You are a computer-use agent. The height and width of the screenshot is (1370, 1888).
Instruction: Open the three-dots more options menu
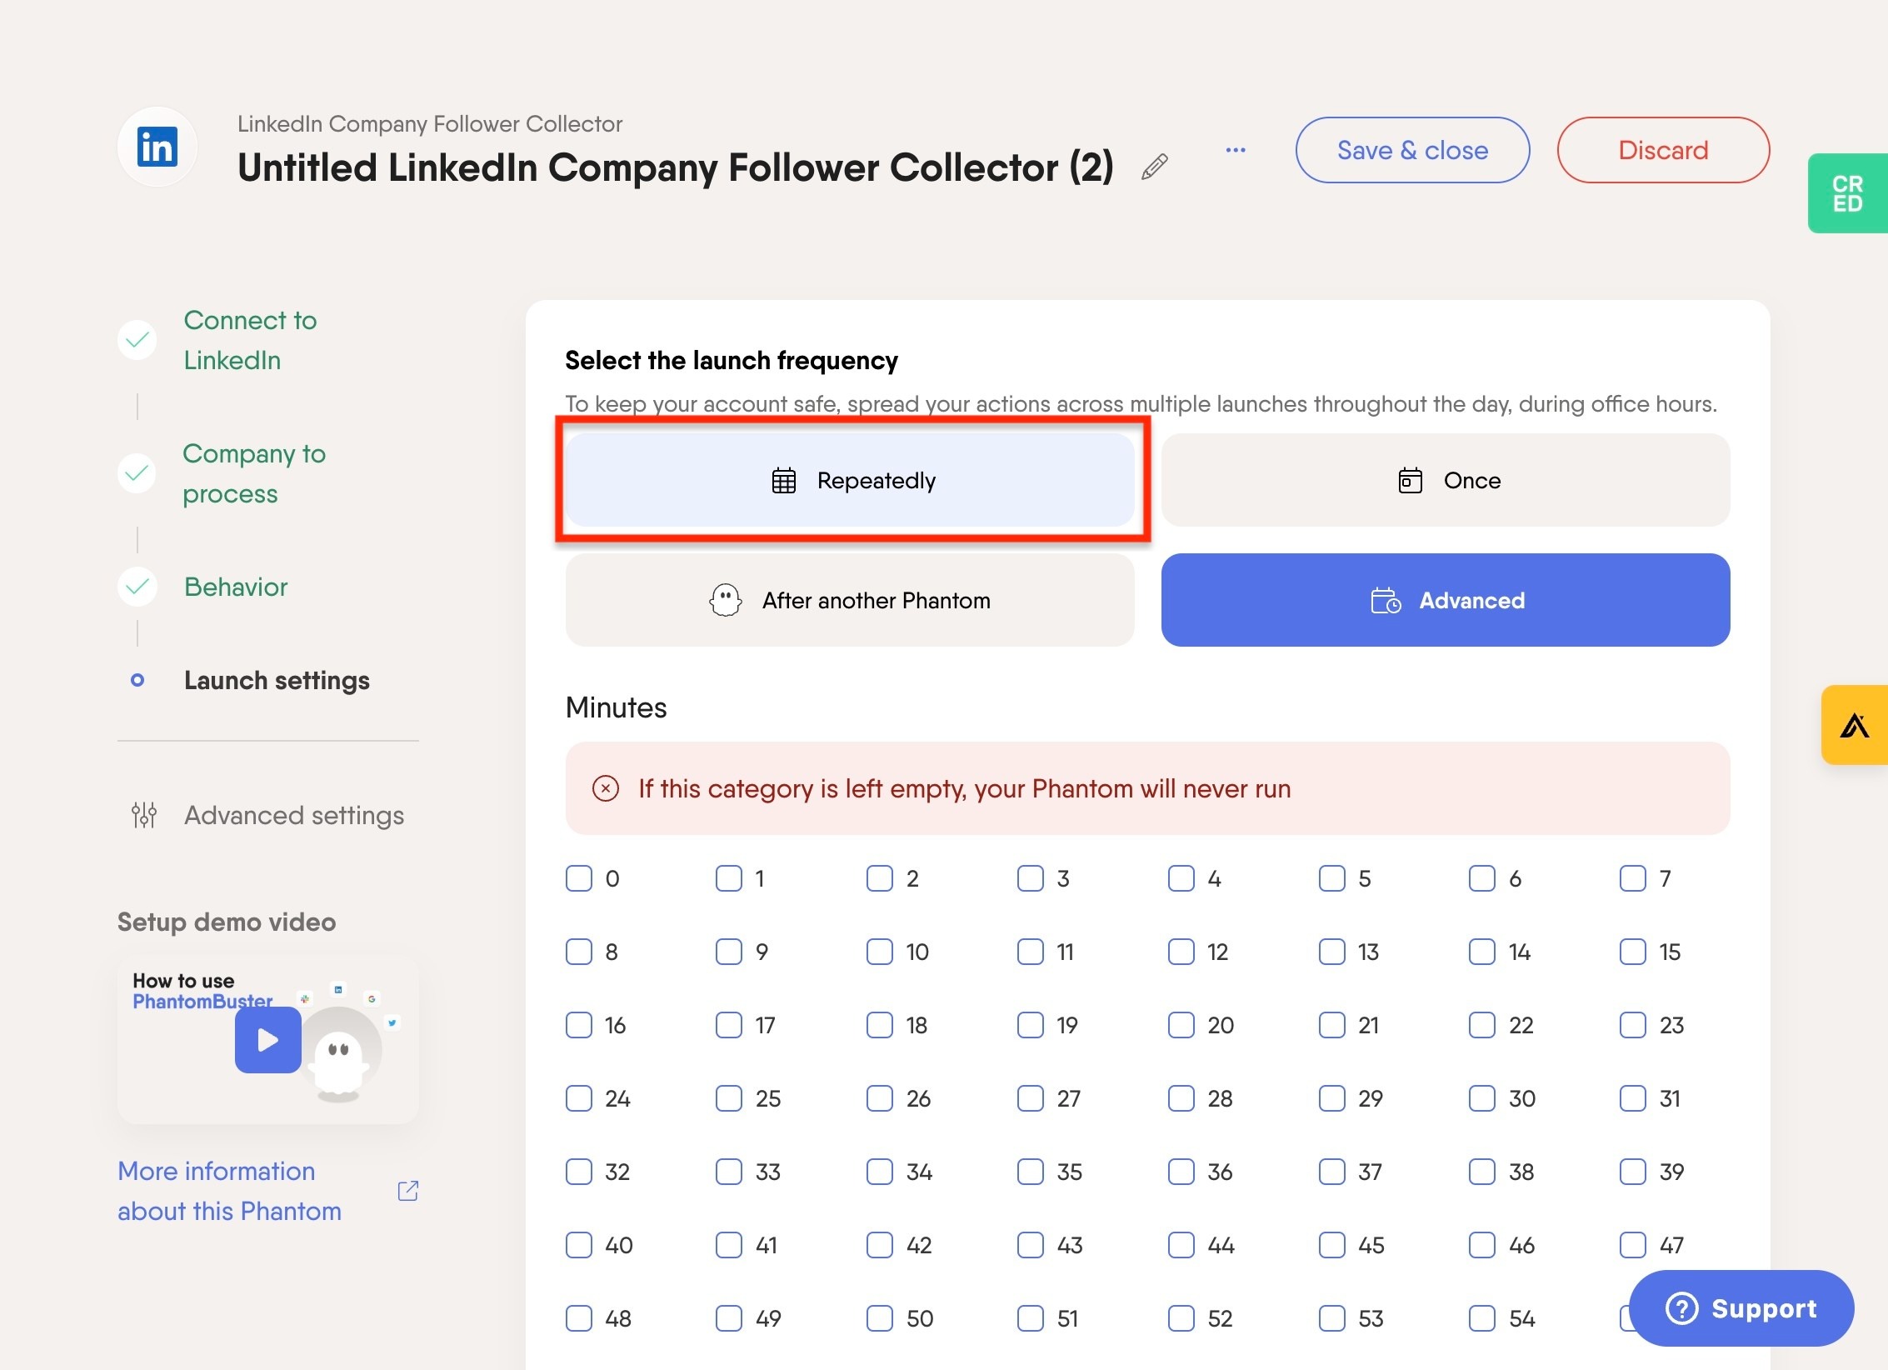pos(1236,151)
